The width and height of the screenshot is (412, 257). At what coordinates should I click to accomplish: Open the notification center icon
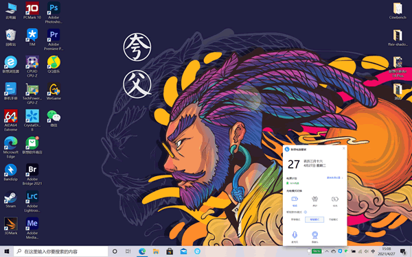[403, 252]
